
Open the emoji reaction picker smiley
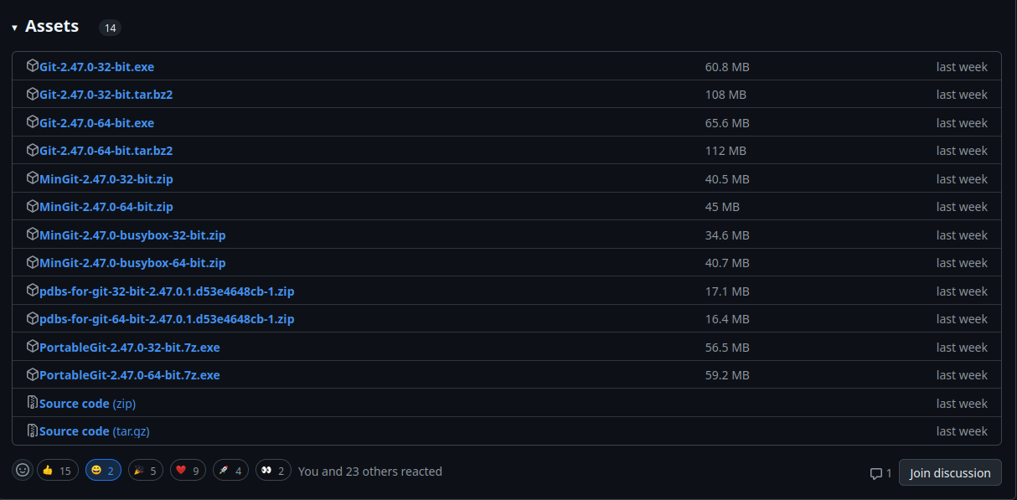click(23, 471)
